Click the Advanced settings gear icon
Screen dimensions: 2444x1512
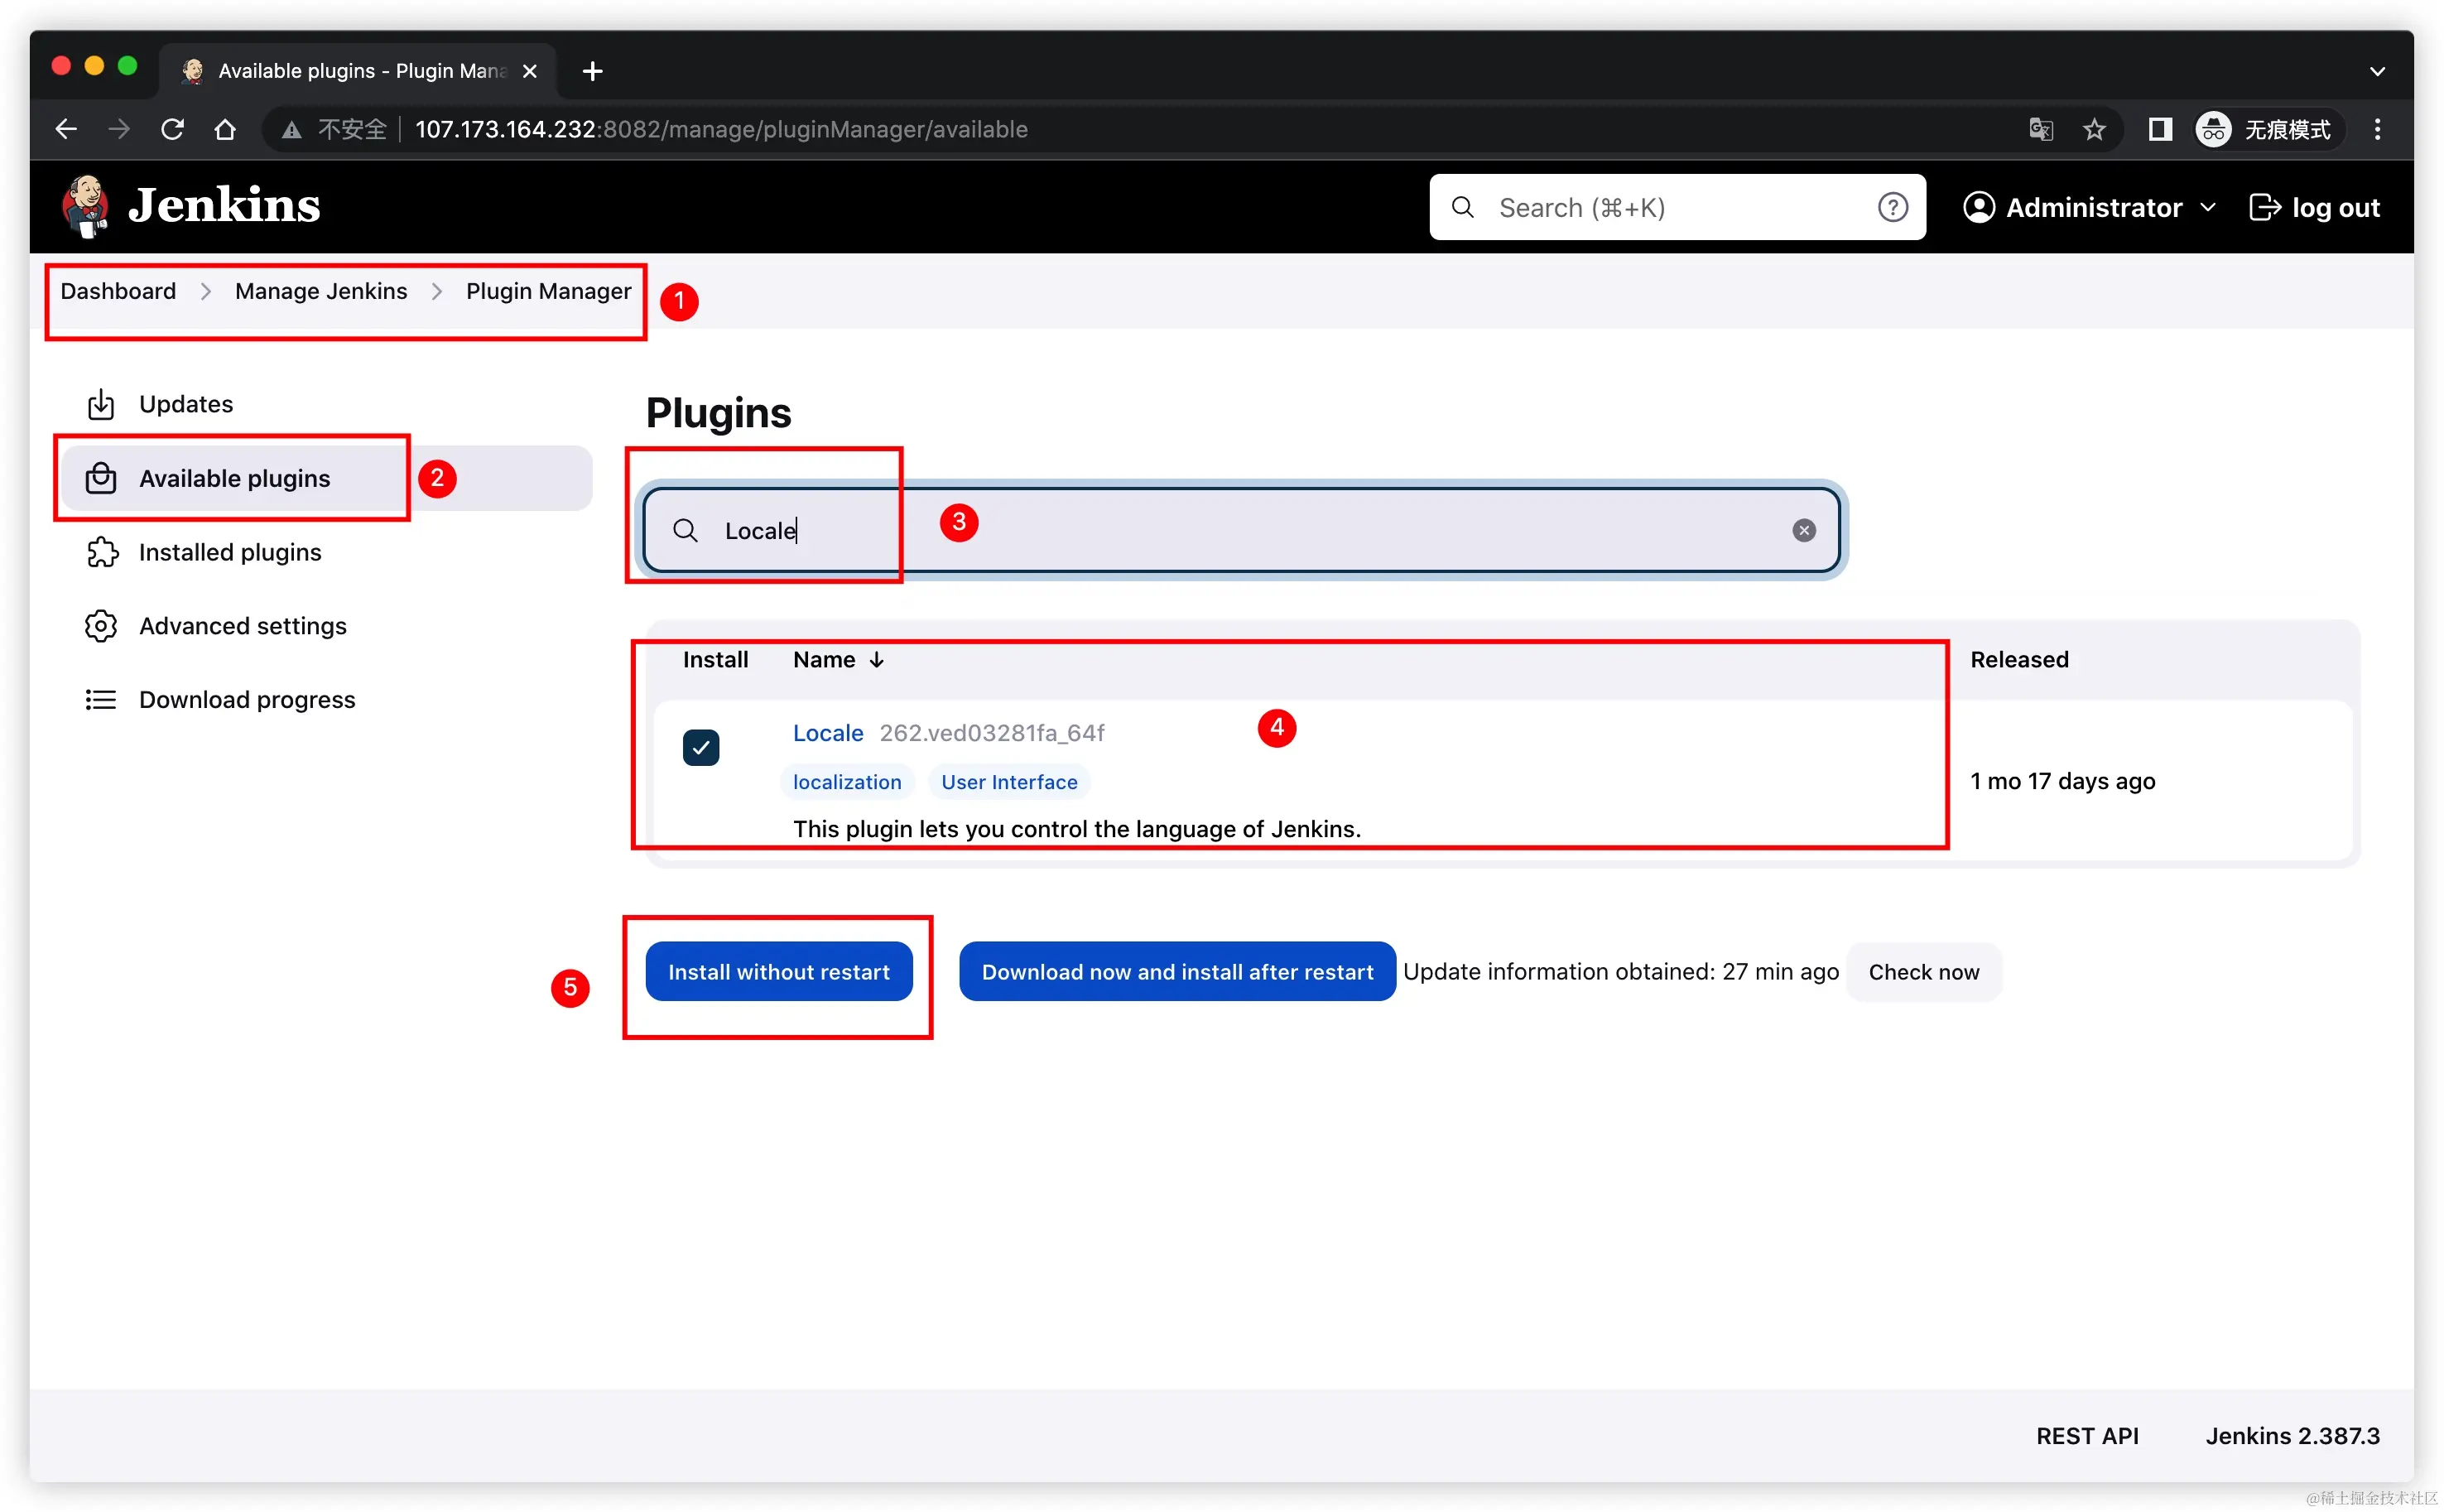pos(101,626)
